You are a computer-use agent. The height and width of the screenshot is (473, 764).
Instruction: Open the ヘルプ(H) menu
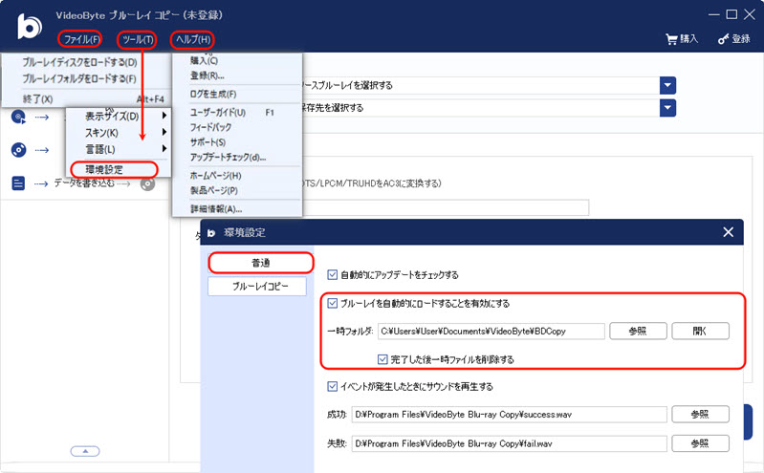pyautogui.click(x=193, y=39)
